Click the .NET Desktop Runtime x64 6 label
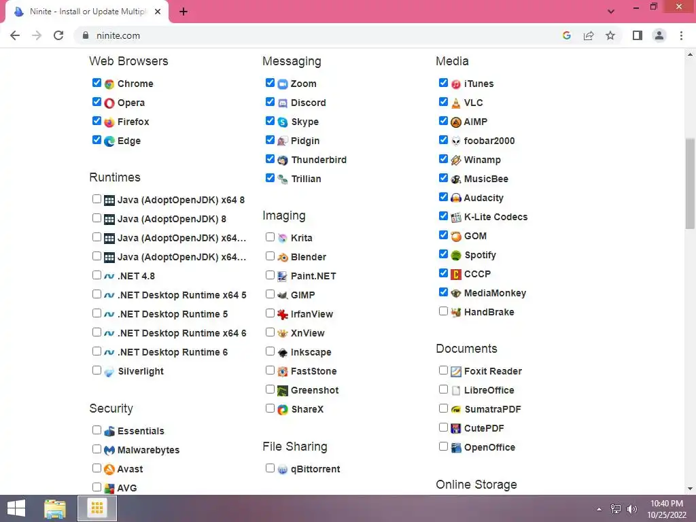Screen dimensions: 696x522 182,333
